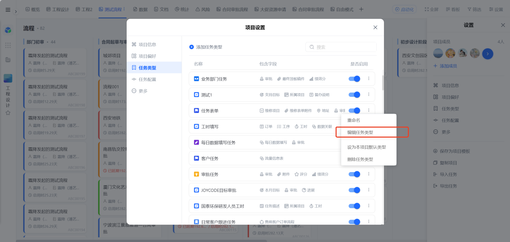510x242 pixels.
Task: Switch to the 大促资源申请 view tab
Action: (270, 9)
